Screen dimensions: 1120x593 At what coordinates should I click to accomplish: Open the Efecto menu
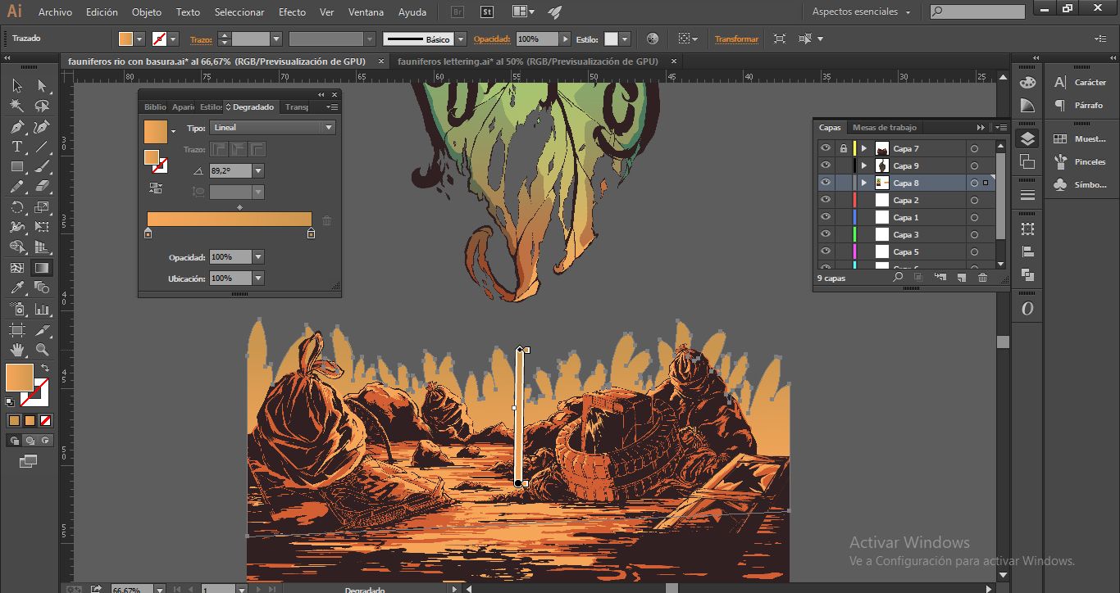[x=292, y=12]
